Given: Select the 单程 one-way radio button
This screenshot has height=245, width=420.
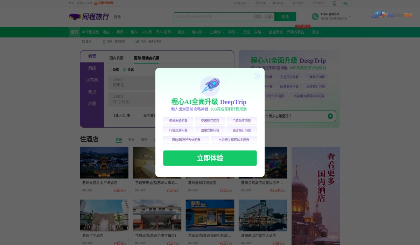Looking at the screenshot, I should point(110,70).
